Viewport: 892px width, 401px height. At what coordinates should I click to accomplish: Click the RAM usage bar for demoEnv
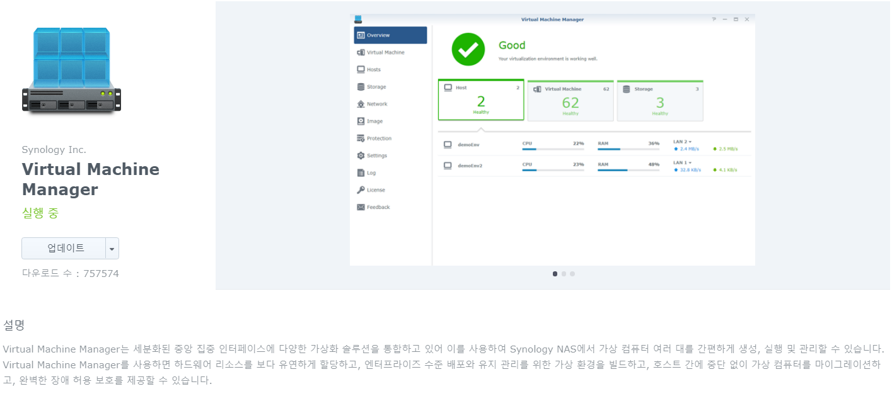point(628,149)
